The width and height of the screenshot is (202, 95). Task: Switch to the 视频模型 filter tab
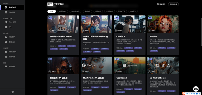pyautogui.click(x=87, y=11)
